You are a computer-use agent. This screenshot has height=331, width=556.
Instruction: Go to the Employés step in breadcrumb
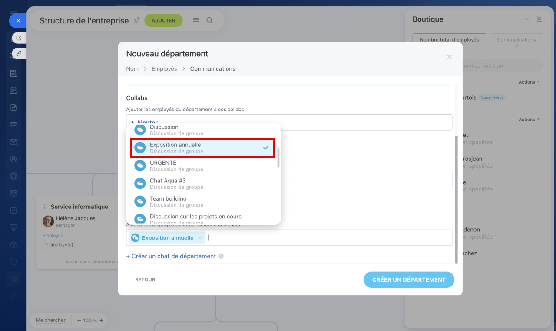(x=164, y=69)
